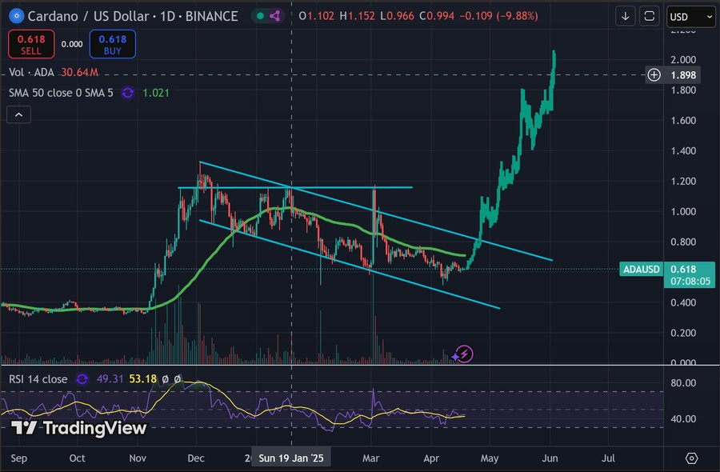Click the Cardano coin logo icon

click(17, 16)
